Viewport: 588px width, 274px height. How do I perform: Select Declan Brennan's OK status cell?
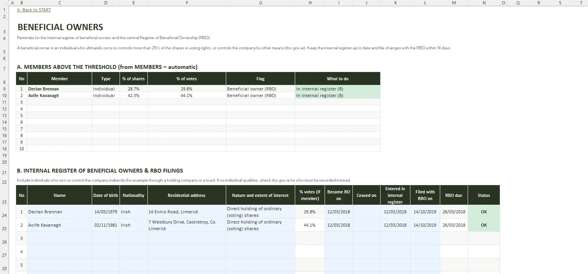[484, 212]
